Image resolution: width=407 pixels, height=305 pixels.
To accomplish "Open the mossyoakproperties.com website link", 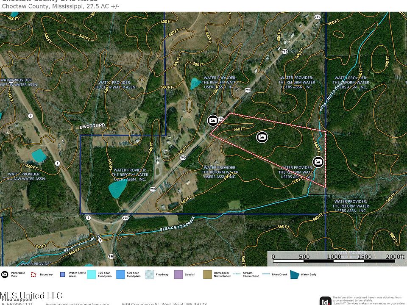I will (x=79, y=303).
